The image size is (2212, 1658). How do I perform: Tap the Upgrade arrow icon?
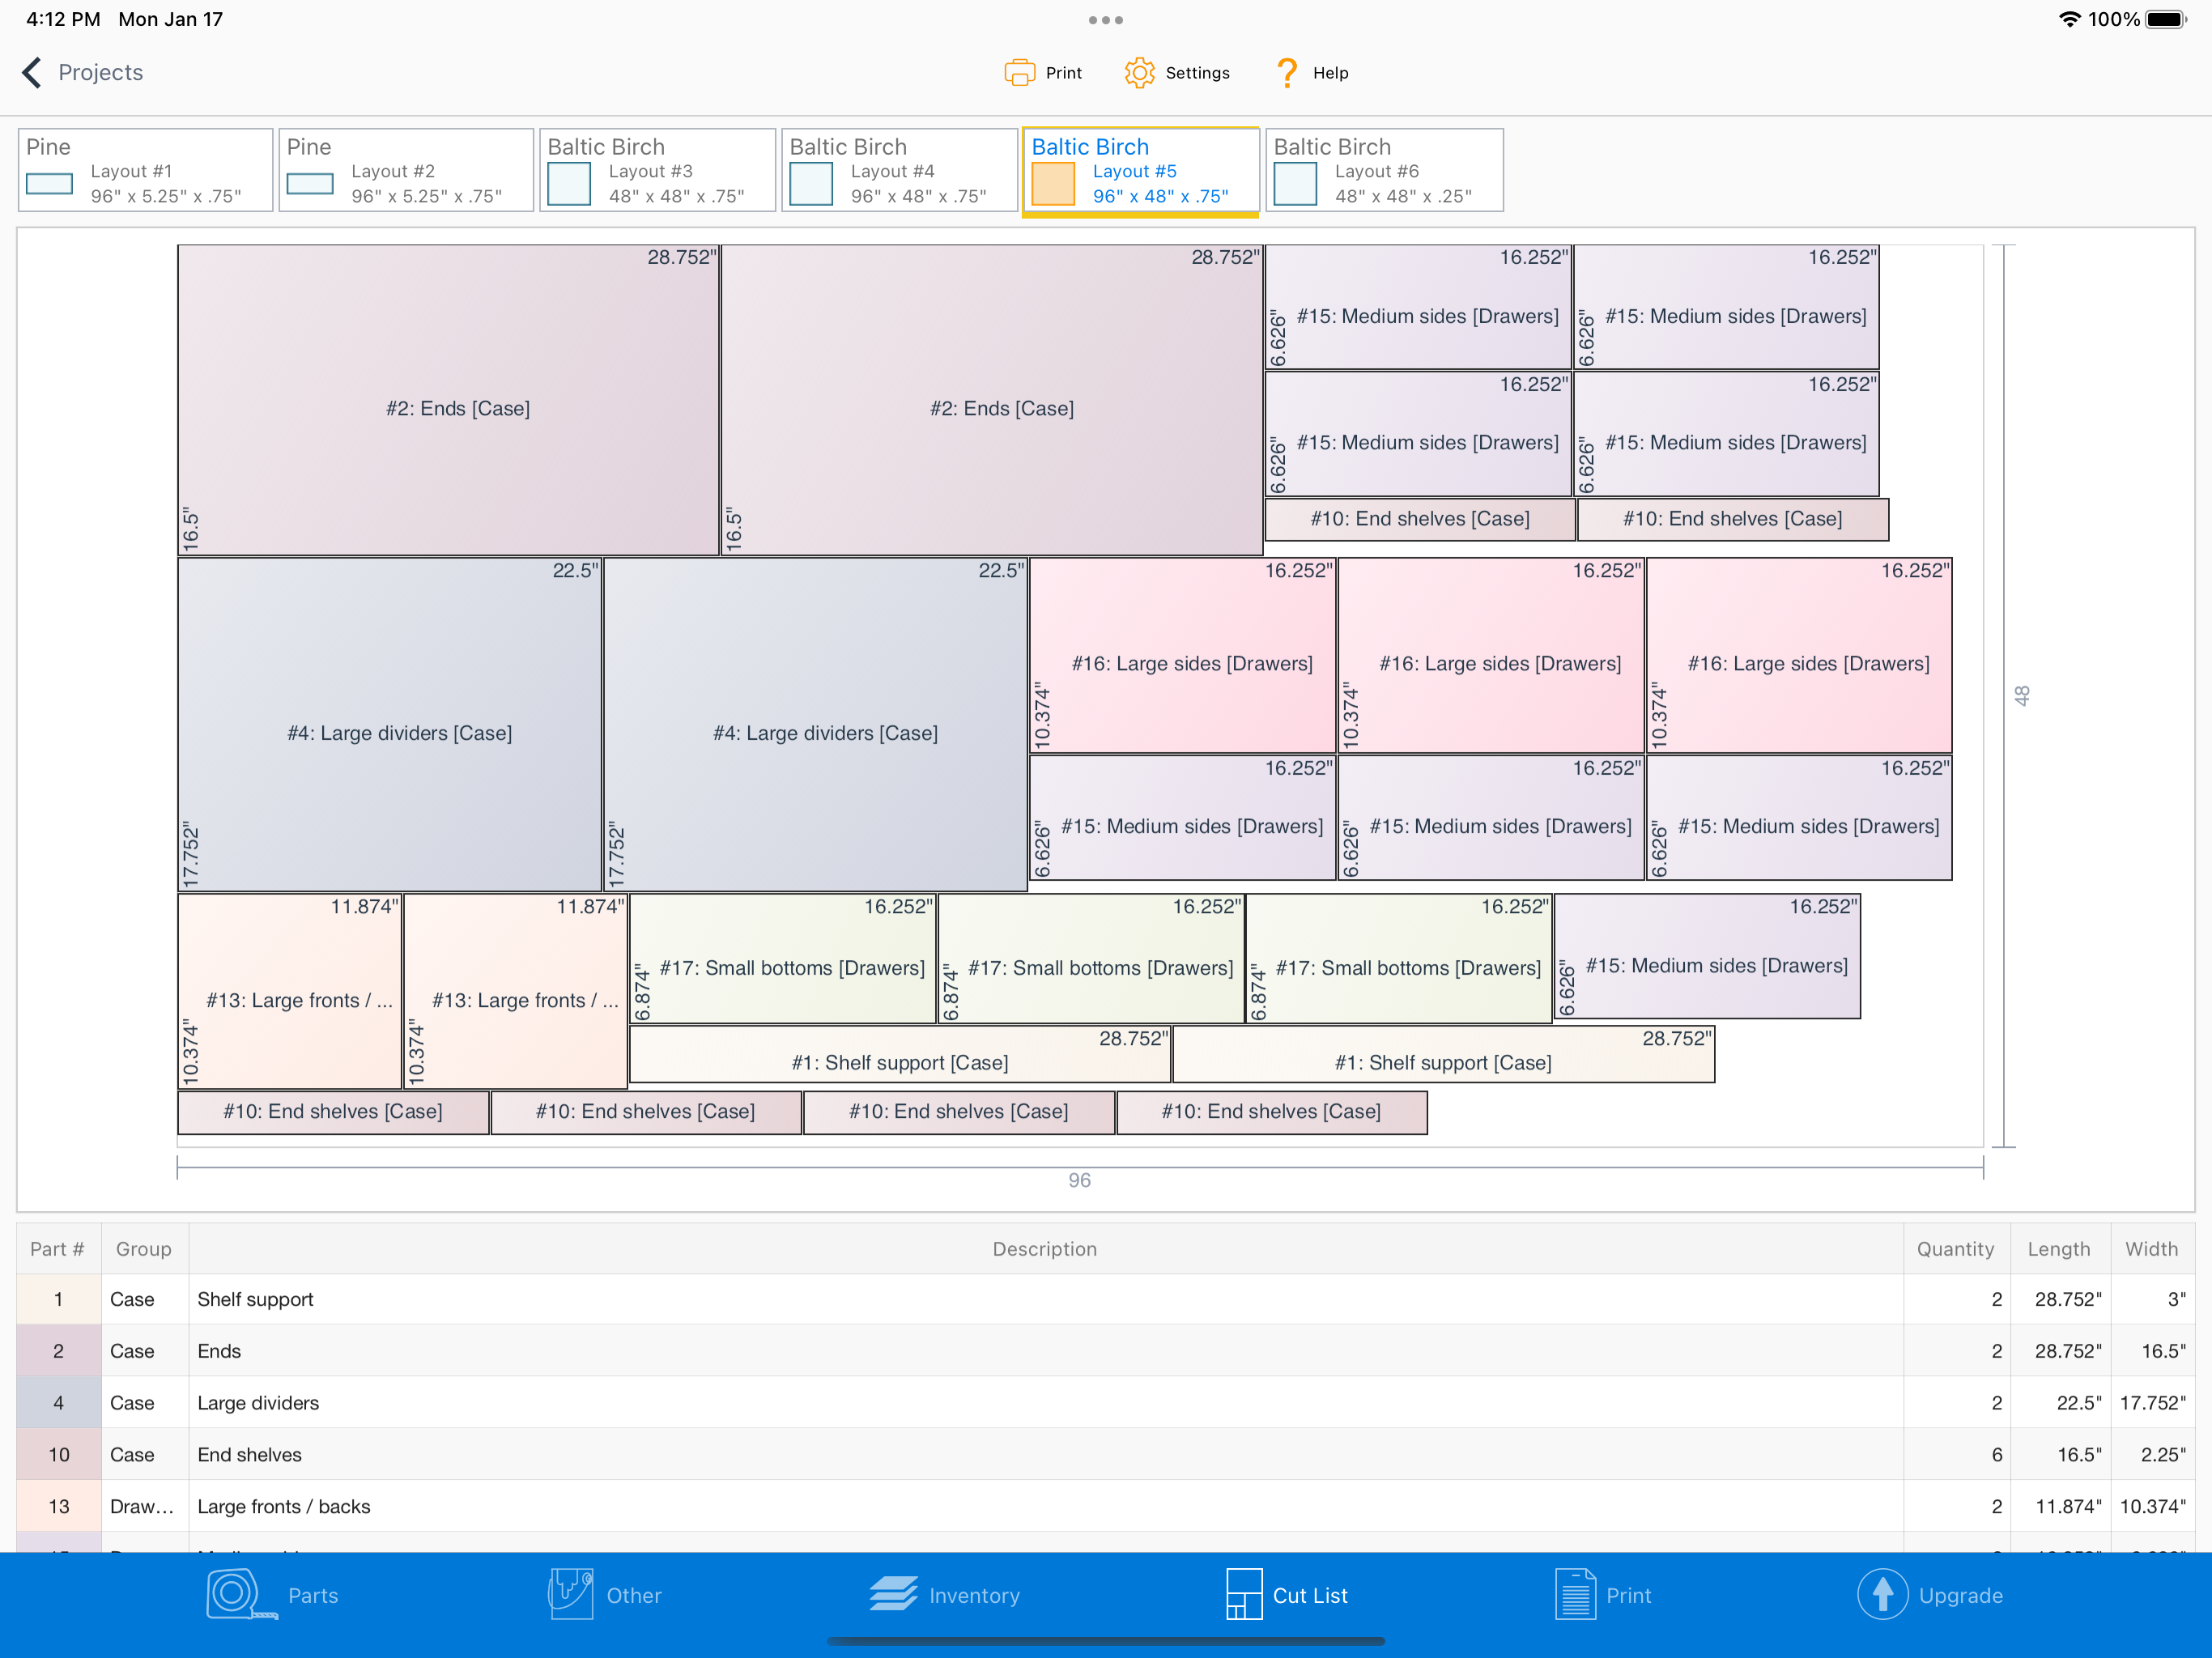(x=1882, y=1594)
